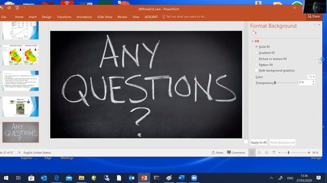Click the zoom in plus button
This screenshot has width=327, height=183.
[x=309, y=152]
